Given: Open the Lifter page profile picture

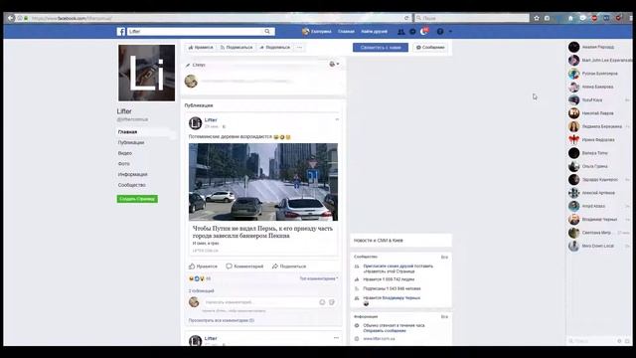Looking at the screenshot, I should (146, 73).
